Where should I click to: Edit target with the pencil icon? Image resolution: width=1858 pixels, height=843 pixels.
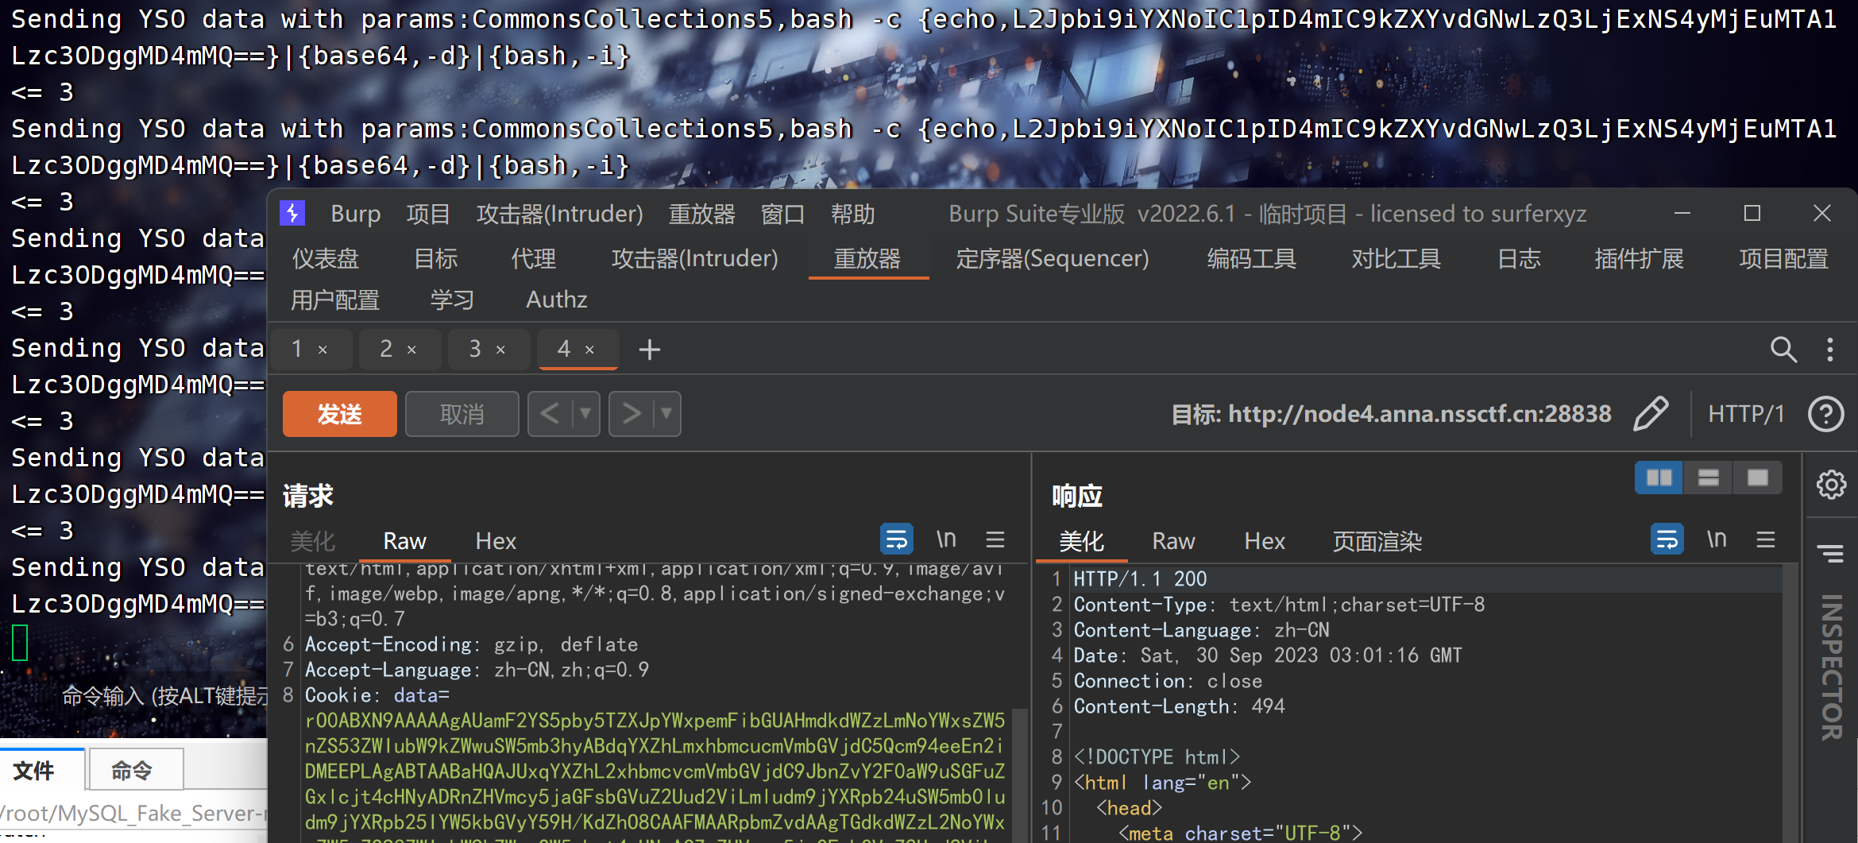(x=1651, y=414)
